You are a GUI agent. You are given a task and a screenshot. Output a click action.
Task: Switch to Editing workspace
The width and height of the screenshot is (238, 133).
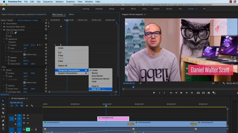tap(111, 9)
